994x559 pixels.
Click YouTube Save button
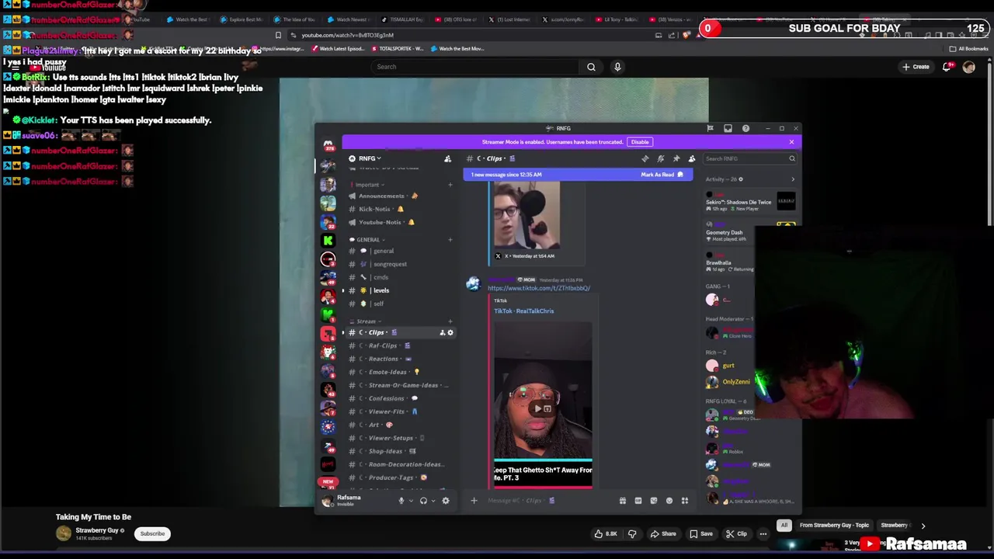point(701,533)
